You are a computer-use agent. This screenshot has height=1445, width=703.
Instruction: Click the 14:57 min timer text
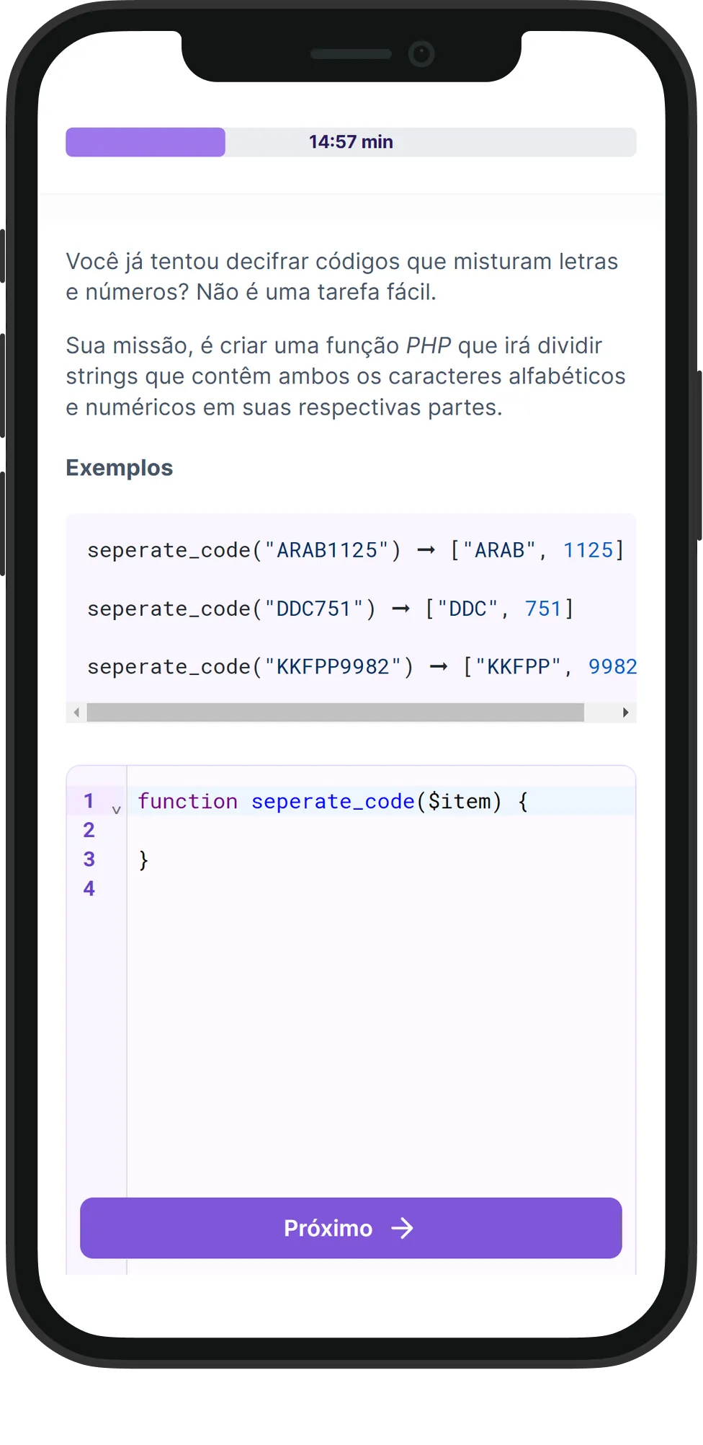pyautogui.click(x=351, y=142)
